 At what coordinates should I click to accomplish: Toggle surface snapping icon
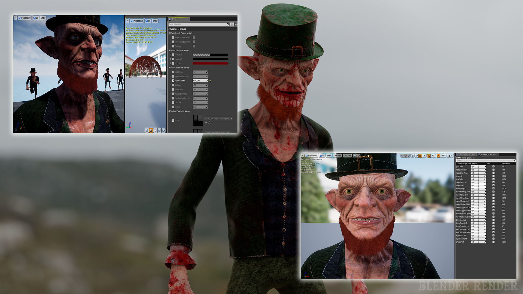click(417, 156)
